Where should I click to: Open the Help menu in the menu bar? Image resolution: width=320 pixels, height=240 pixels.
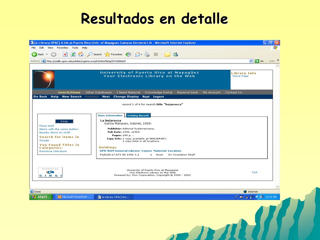coord(84,48)
